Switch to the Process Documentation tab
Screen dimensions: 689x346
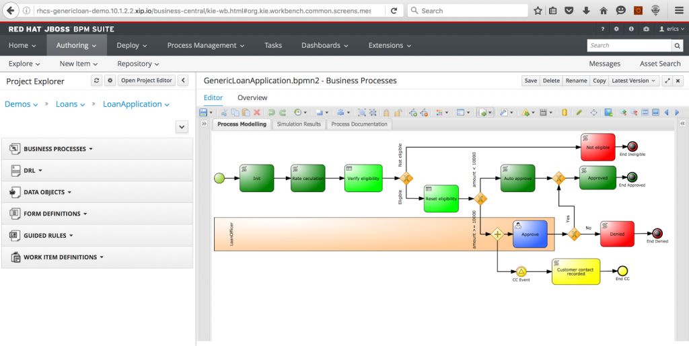click(x=359, y=124)
